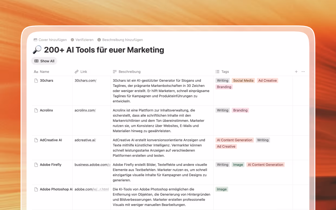336x210 pixels.
Task: Click the Aa icon in the Name column header
Action: point(36,71)
